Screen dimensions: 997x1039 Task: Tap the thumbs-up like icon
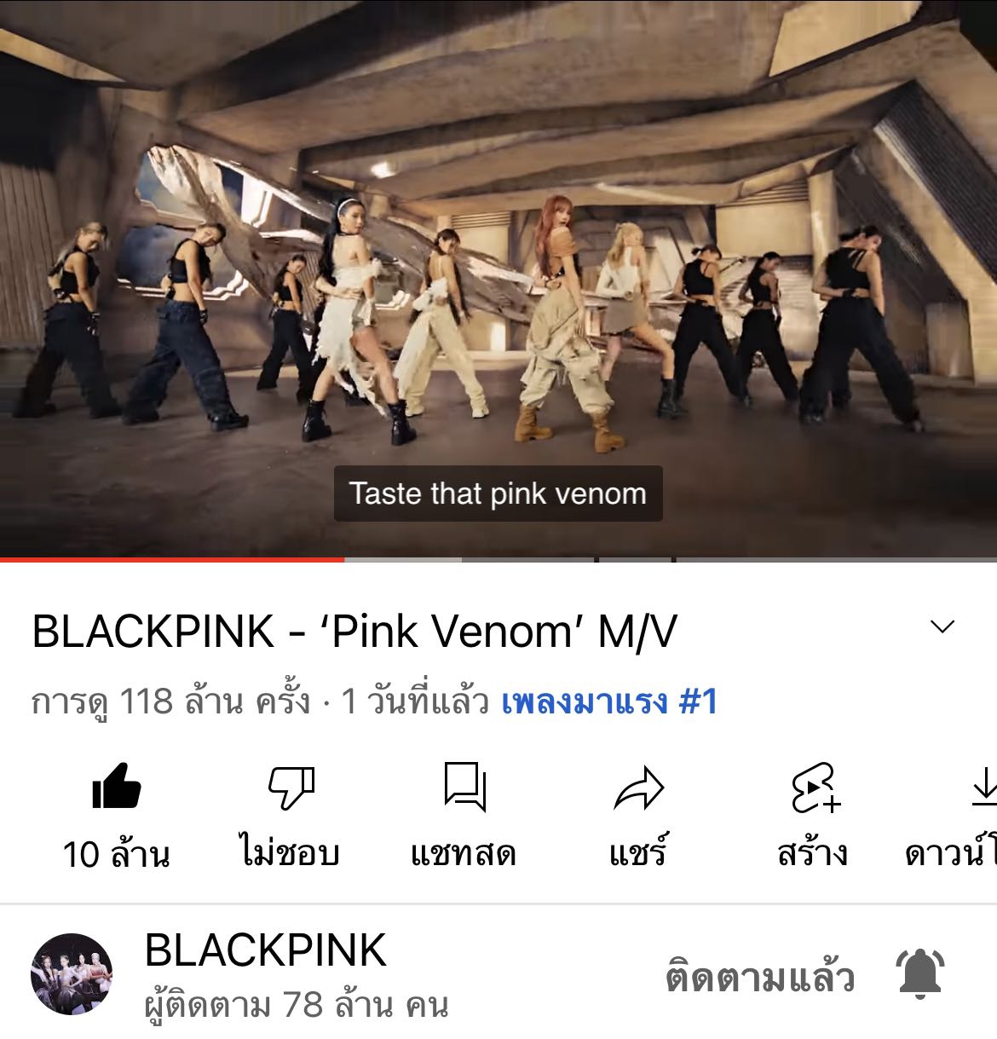(x=116, y=786)
